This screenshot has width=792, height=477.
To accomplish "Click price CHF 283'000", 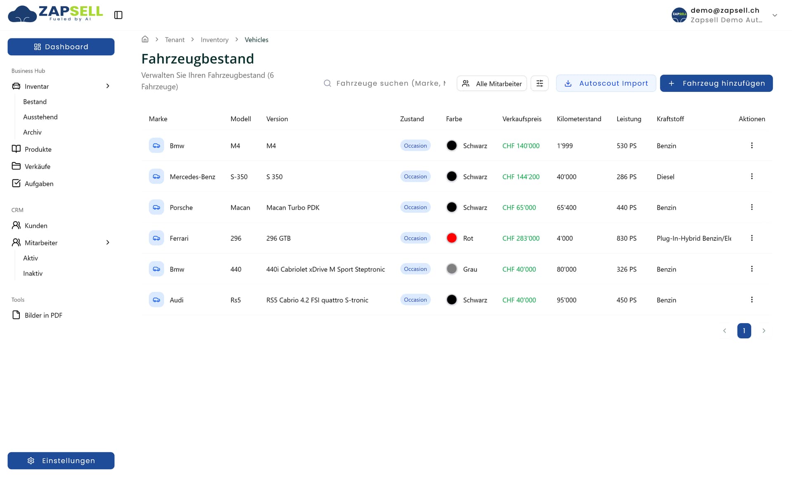I will coord(521,238).
